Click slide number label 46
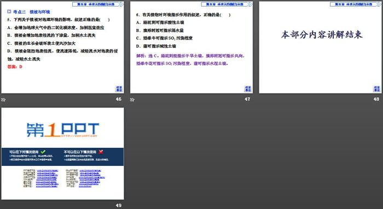 (x=119, y=99)
